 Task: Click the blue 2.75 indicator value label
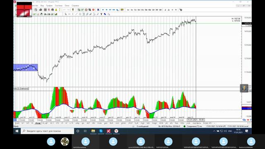pos(247,108)
